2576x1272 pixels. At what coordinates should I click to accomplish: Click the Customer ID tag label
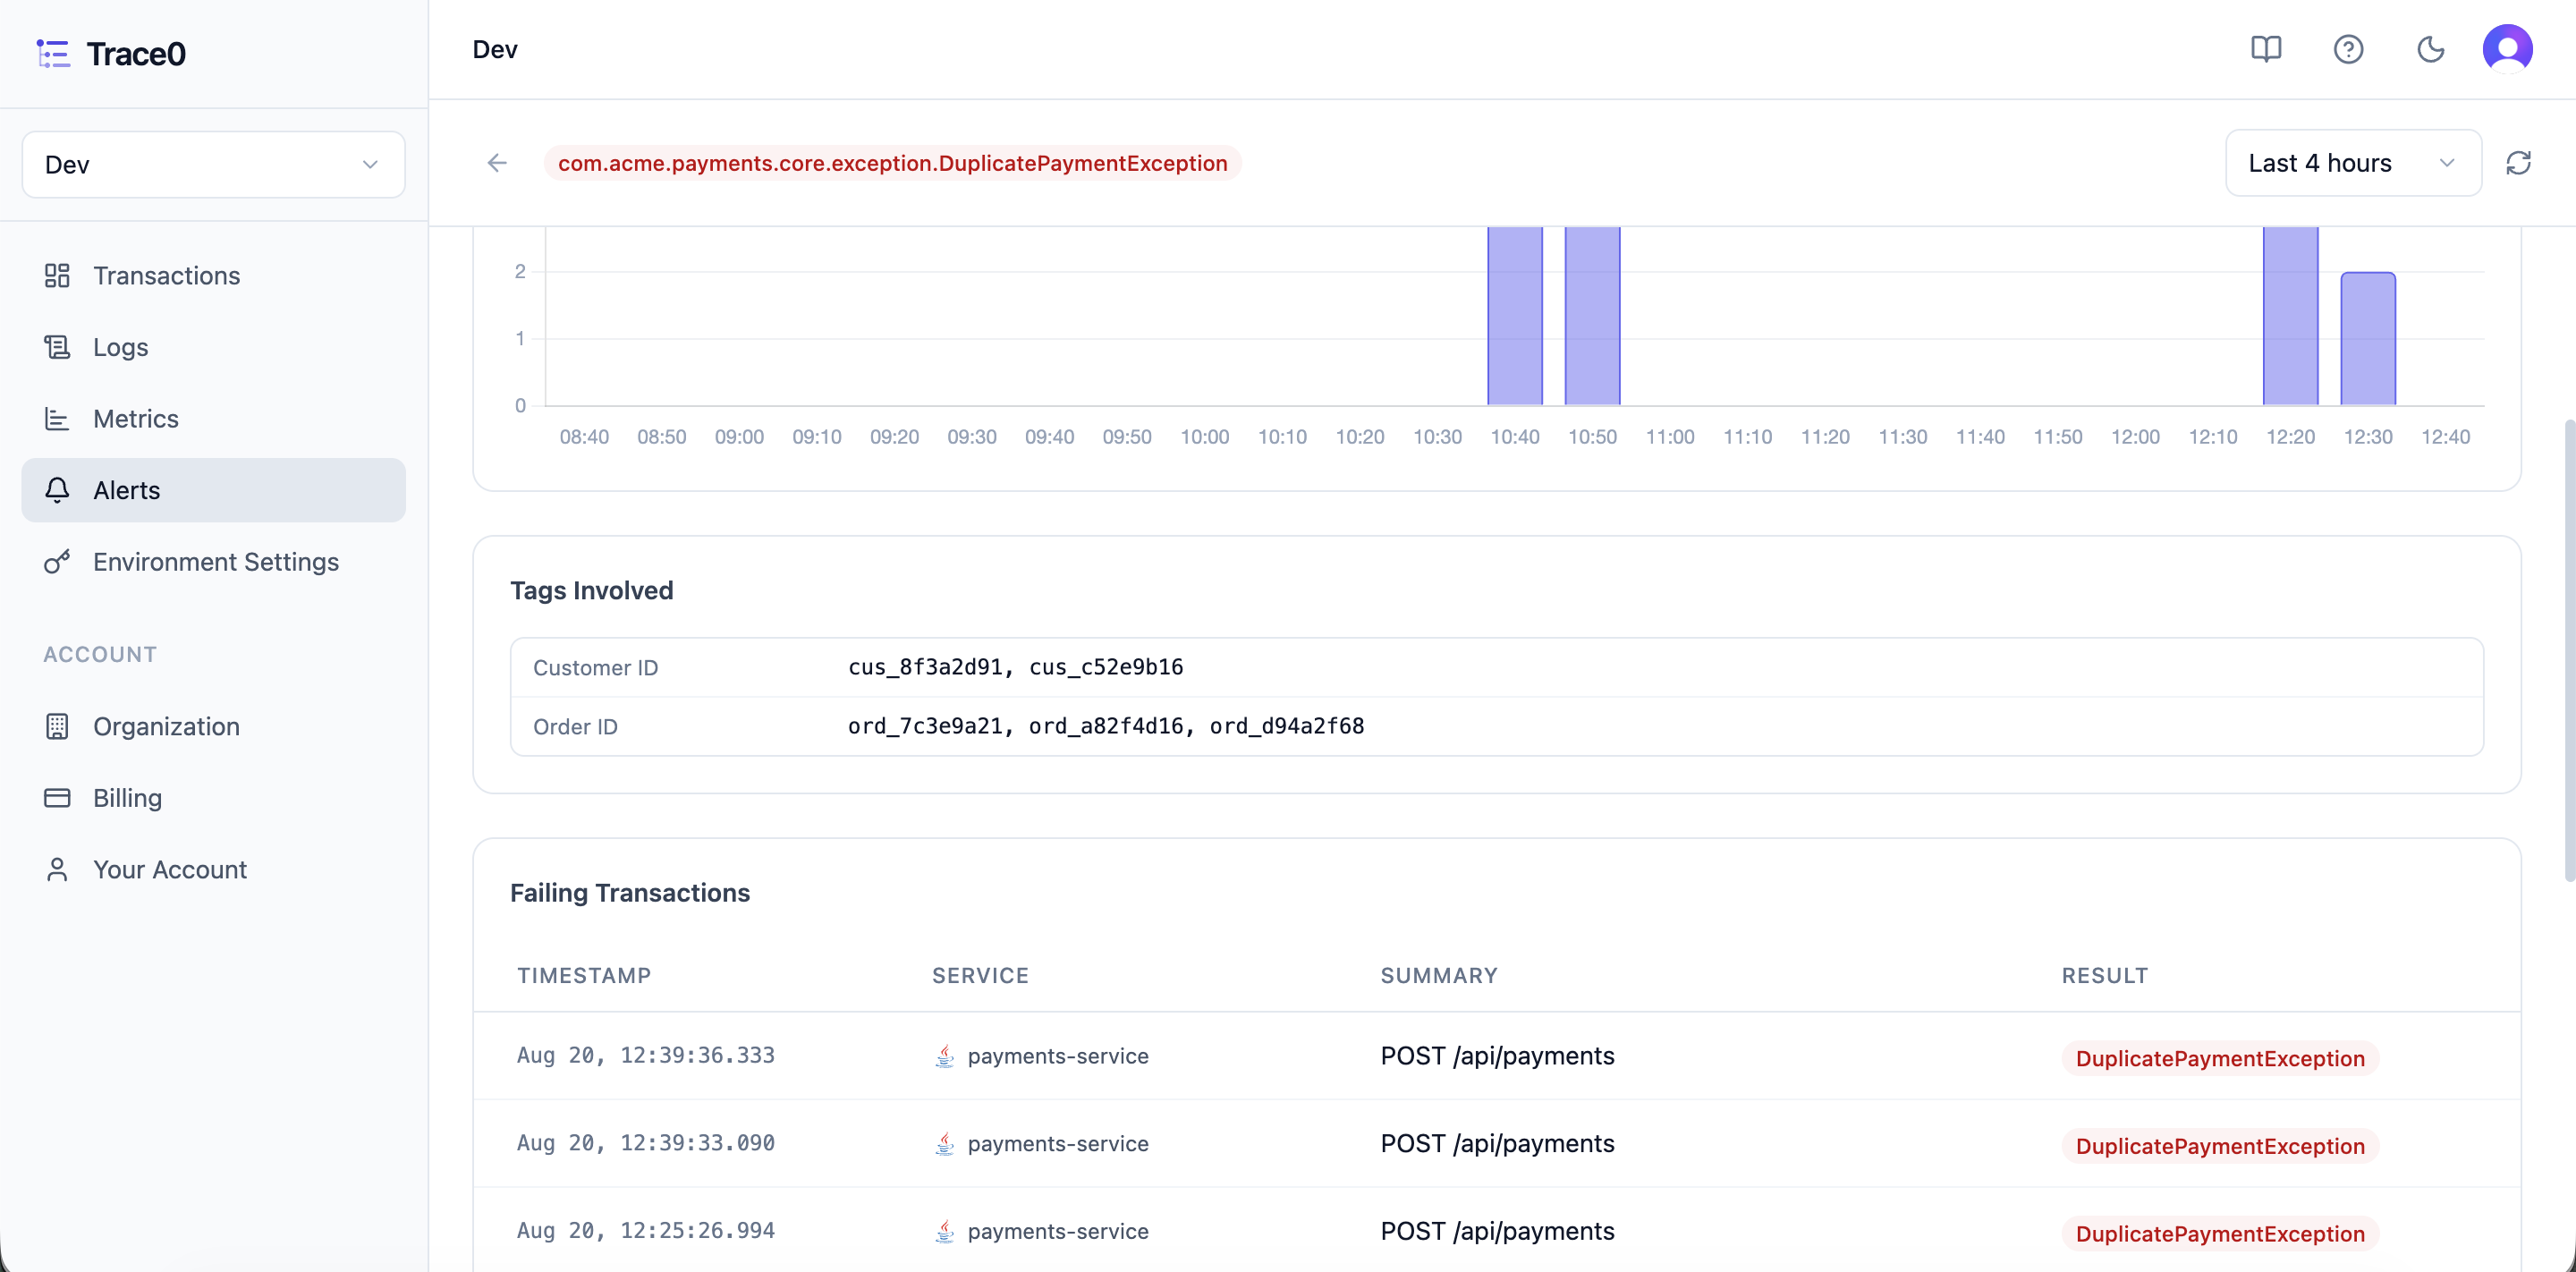(595, 668)
